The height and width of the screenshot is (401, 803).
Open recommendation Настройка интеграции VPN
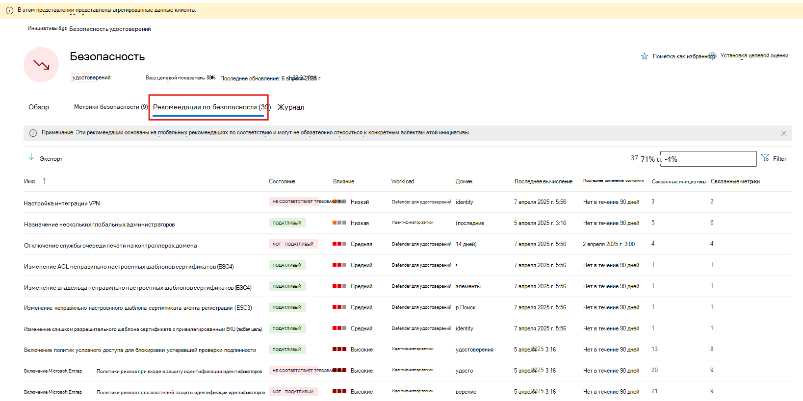[62, 203]
